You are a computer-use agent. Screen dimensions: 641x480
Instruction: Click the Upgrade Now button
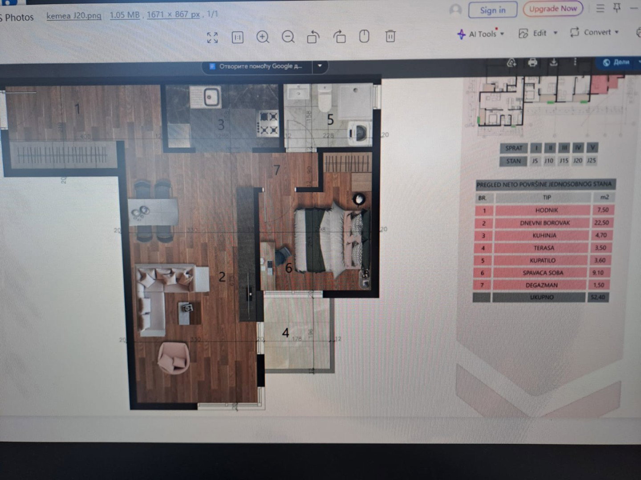[552, 9]
